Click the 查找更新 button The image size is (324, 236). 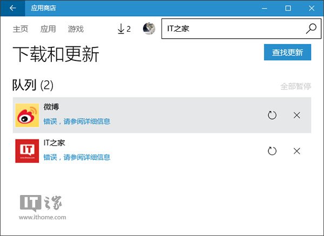[287, 52]
